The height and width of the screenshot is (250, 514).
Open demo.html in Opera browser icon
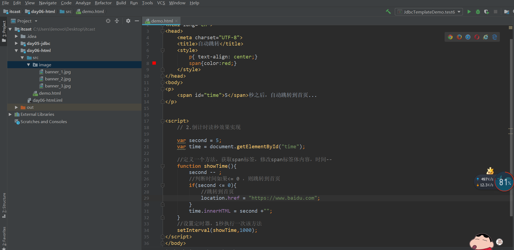coord(477,37)
